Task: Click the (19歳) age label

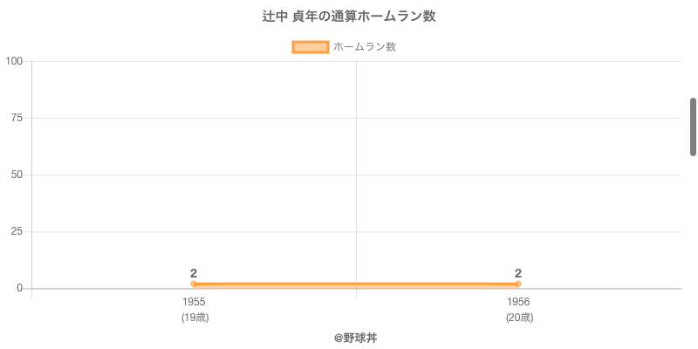Action: coord(194,318)
